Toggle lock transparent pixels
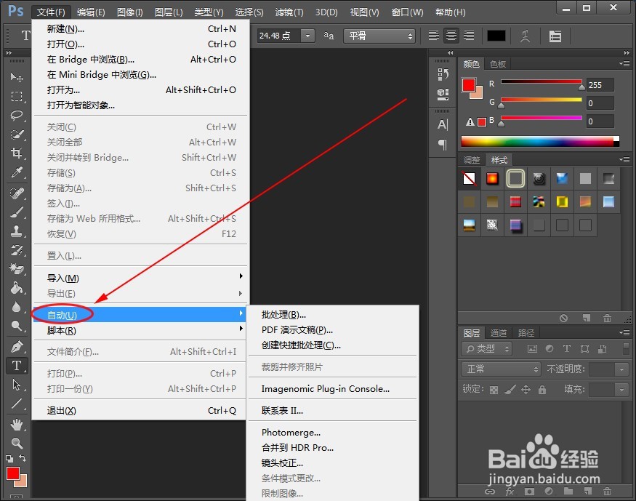The width and height of the screenshot is (636, 501). click(x=494, y=390)
